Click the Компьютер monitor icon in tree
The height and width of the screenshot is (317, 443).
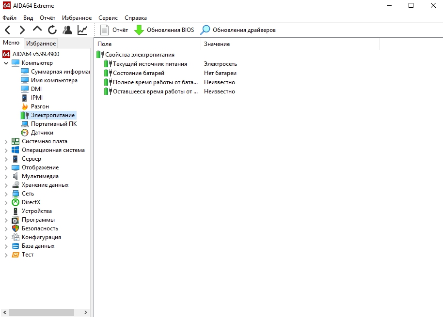[x=16, y=62]
